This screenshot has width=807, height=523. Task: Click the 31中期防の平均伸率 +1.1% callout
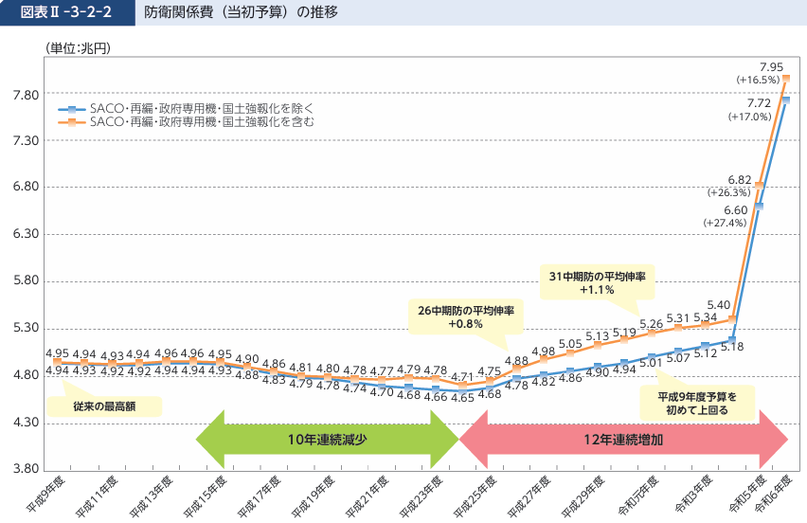click(x=598, y=282)
